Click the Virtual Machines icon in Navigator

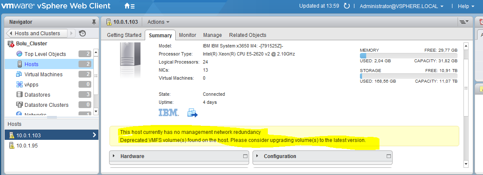click(19, 74)
